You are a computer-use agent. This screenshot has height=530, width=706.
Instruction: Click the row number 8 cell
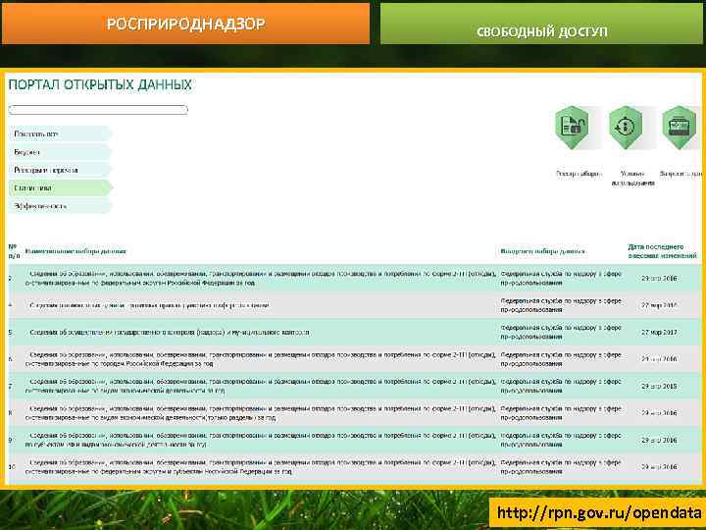[x=11, y=413]
